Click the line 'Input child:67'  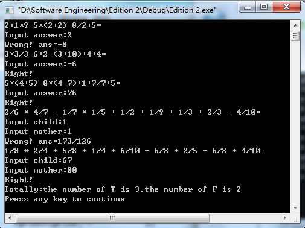tap(38, 160)
